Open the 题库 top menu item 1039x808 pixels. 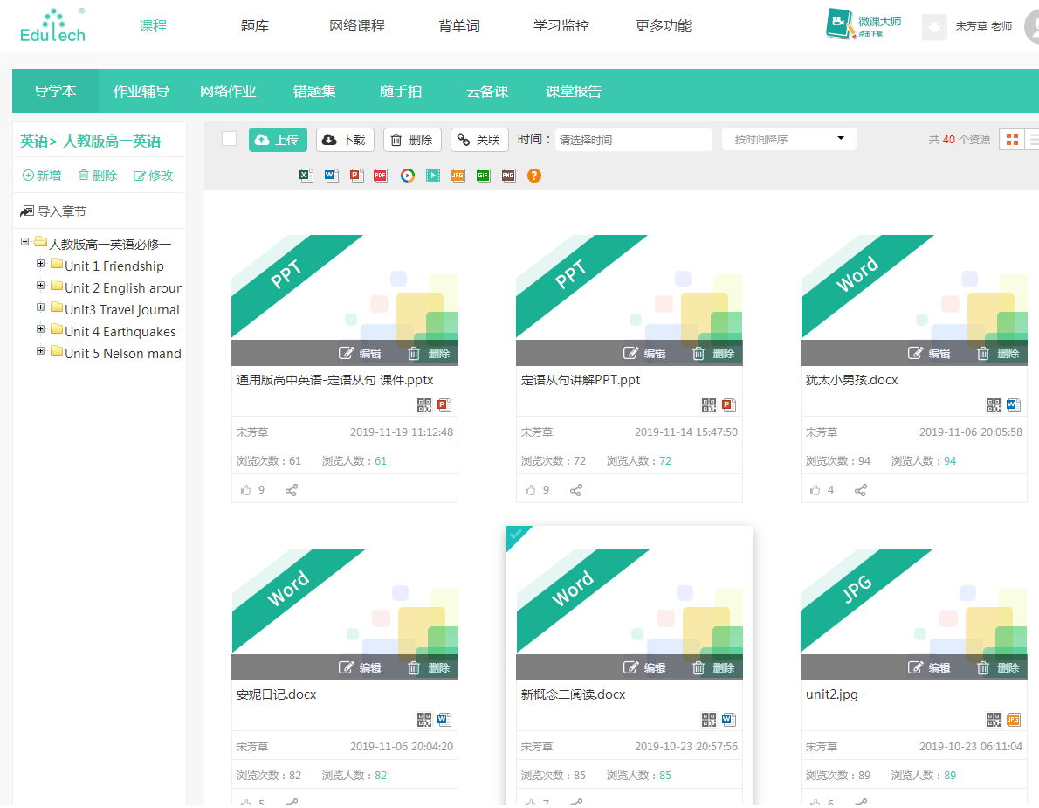click(x=255, y=25)
